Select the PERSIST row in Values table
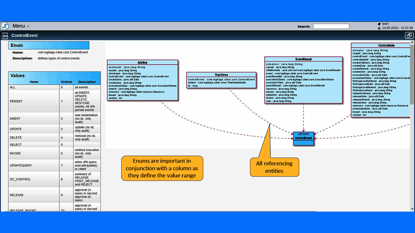 [x=54, y=101]
